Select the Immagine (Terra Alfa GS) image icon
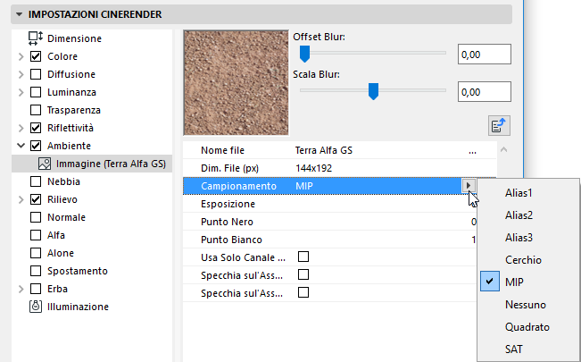581x362 pixels. [x=44, y=164]
